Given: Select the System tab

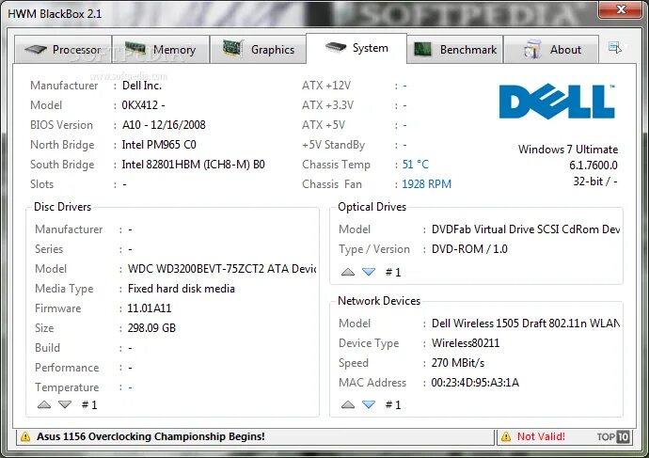Looking at the screenshot, I should point(356,48).
